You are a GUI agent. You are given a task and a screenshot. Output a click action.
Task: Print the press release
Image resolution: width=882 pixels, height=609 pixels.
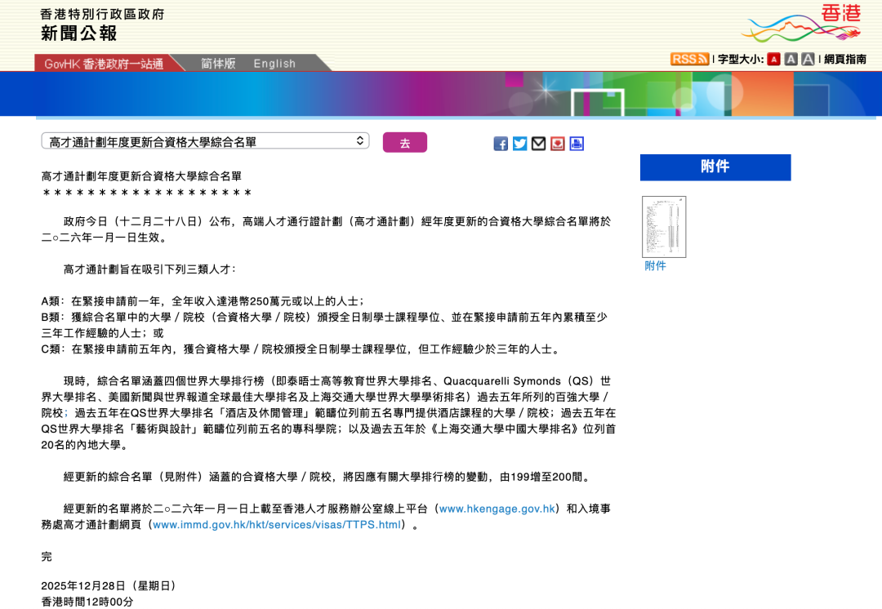click(576, 144)
